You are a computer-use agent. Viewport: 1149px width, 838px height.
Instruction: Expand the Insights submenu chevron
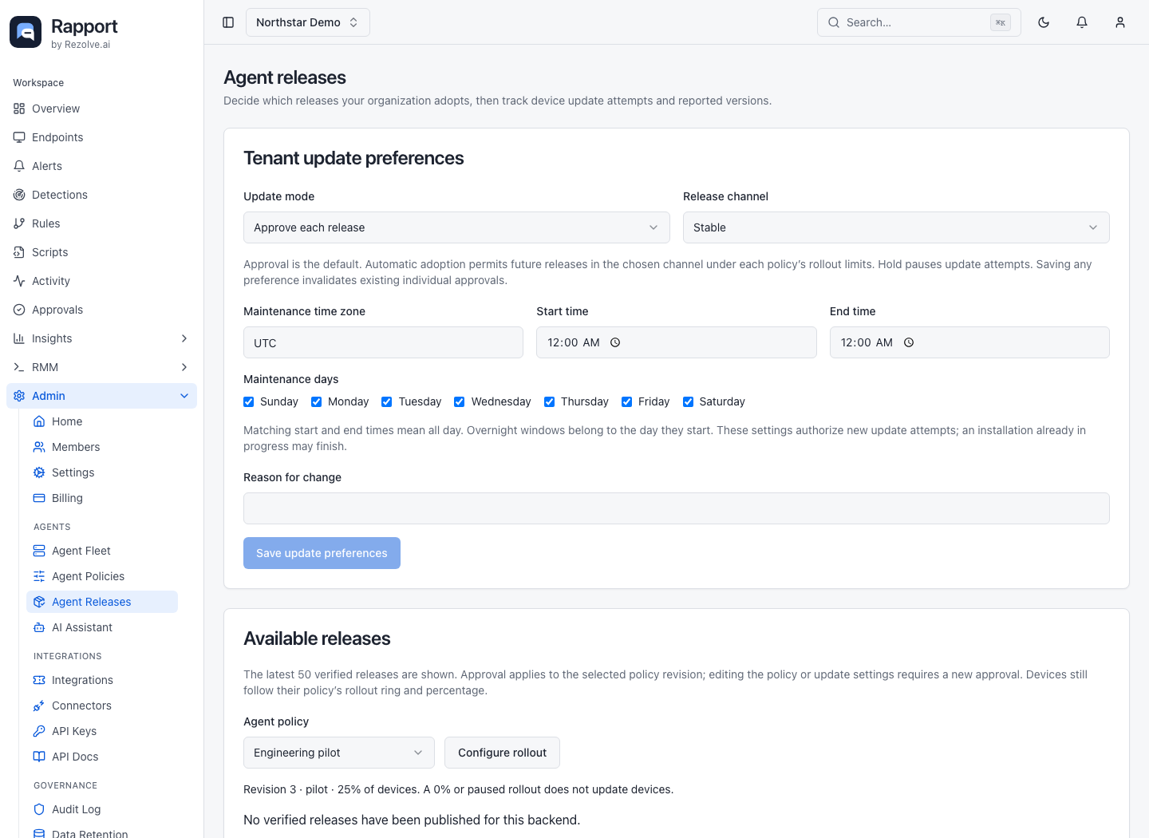point(184,338)
